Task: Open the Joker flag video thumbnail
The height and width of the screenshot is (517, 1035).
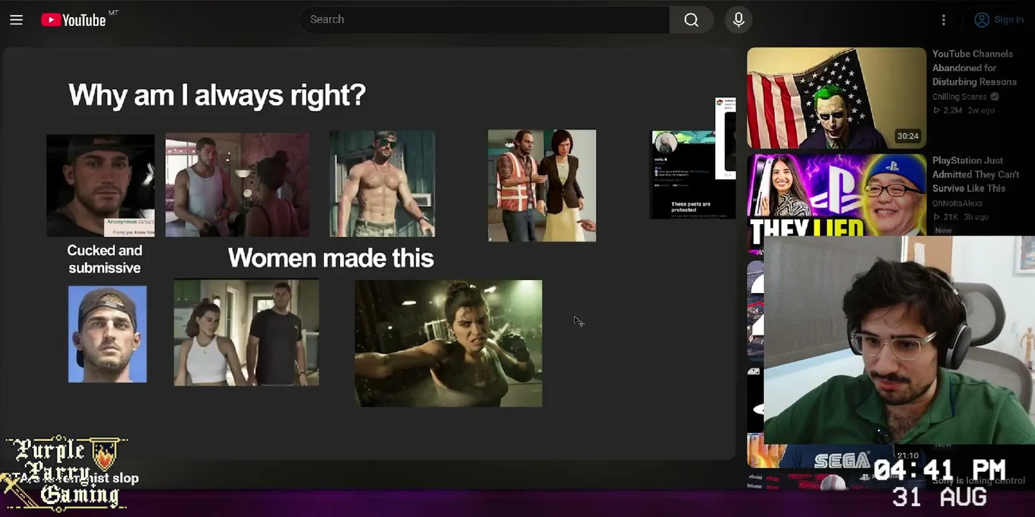Action: [x=837, y=98]
